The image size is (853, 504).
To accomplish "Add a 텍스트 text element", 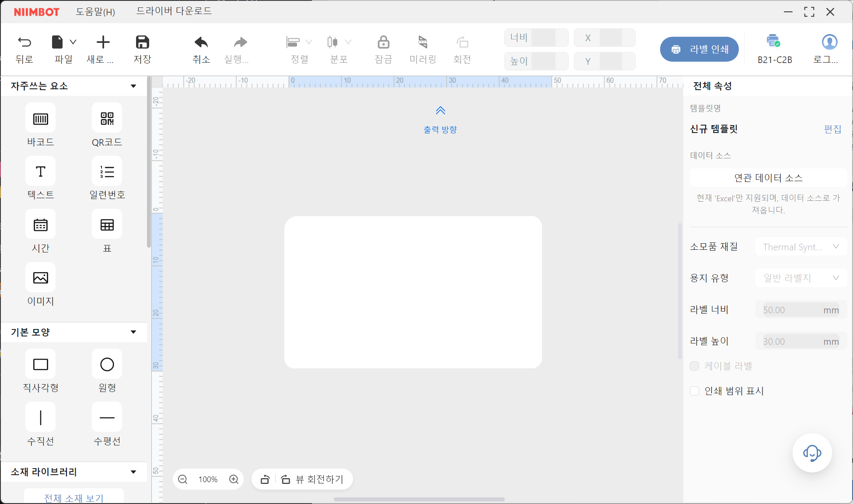I will (40, 171).
